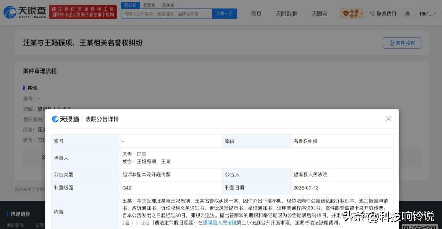Click the 天眼一下 search button
This screenshot has width=442, height=229.
tap(224, 14)
